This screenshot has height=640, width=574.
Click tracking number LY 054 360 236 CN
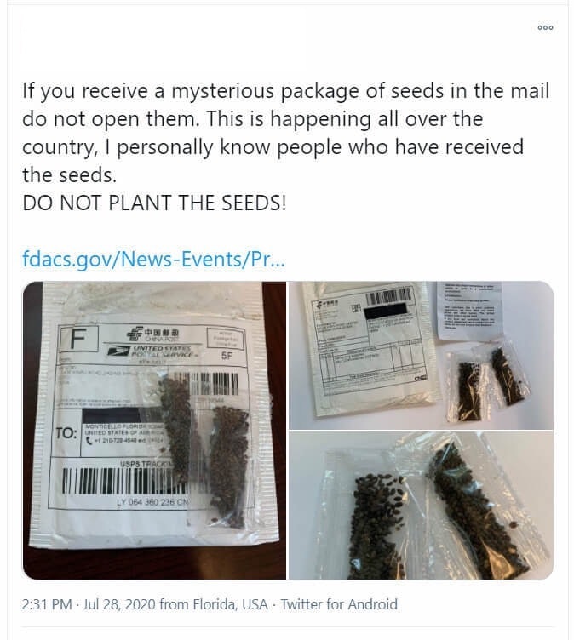(153, 501)
